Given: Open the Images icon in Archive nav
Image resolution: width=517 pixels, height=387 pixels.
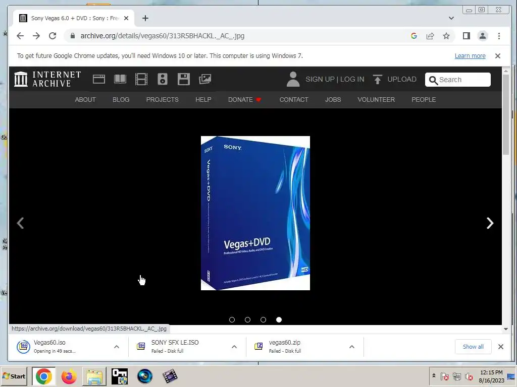Looking at the screenshot, I should 205,79.
